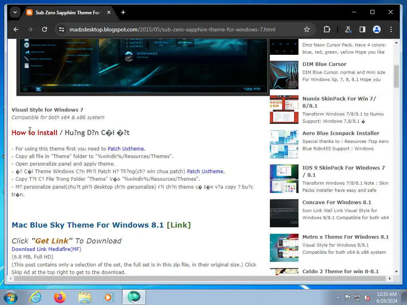Click the Metro x Theme thumbnail
407x305 pixels.
point(284,247)
